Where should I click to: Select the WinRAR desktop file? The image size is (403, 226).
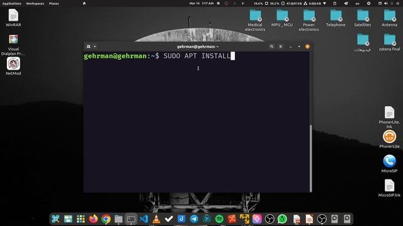click(13, 18)
